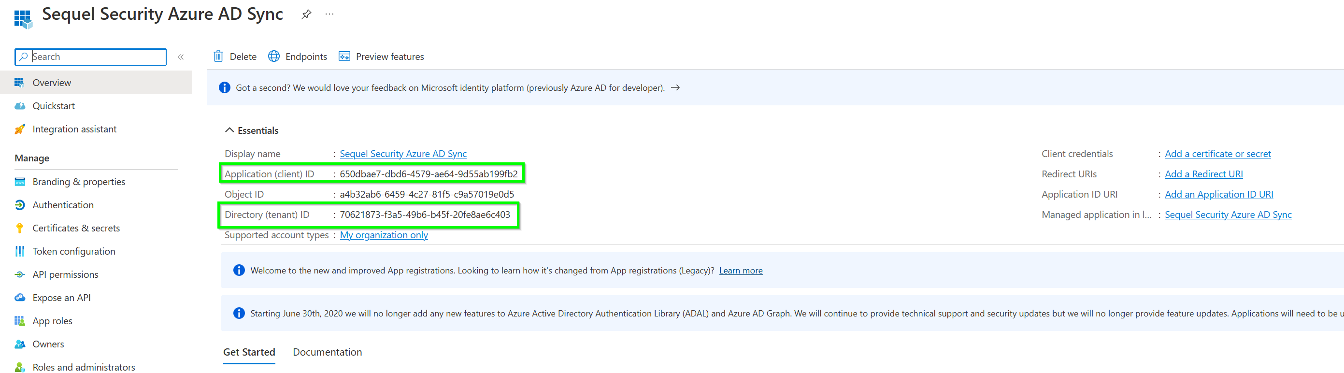Click the app registration icon beside the title
This screenshot has width=1344, height=373.
pyautogui.click(x=23, y=19)
